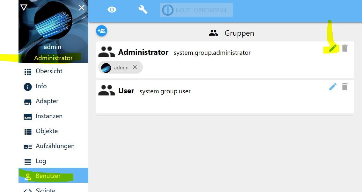Click the Gruppen heading
Viewport: 362px width, 192px height.
(x=239, y=33)
